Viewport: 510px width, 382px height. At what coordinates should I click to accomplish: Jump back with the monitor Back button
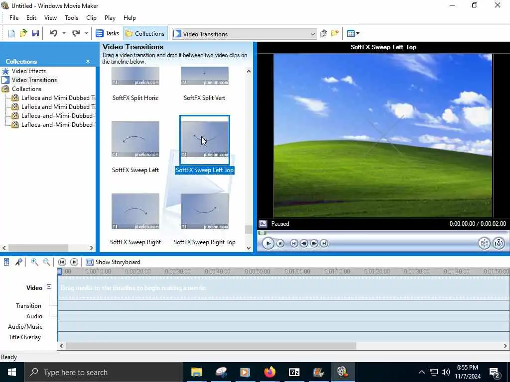pyautogui.click(x=294, y=243)
